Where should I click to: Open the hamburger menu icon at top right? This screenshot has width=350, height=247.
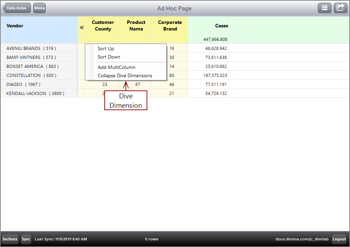tap(325, 8)
